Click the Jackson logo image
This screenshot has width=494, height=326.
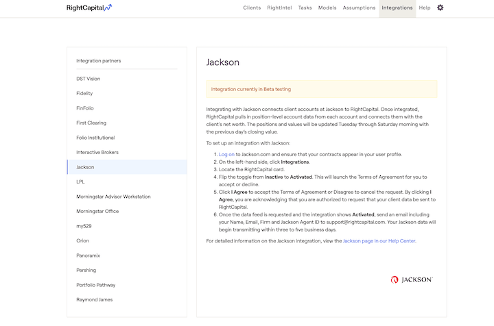pyautogui.click(x=412, y=279)
